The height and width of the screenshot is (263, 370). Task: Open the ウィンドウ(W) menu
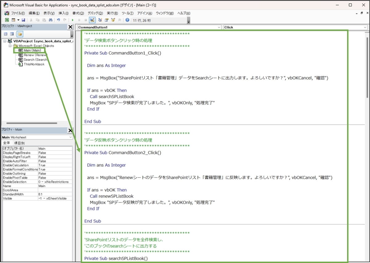click(165, 13)
